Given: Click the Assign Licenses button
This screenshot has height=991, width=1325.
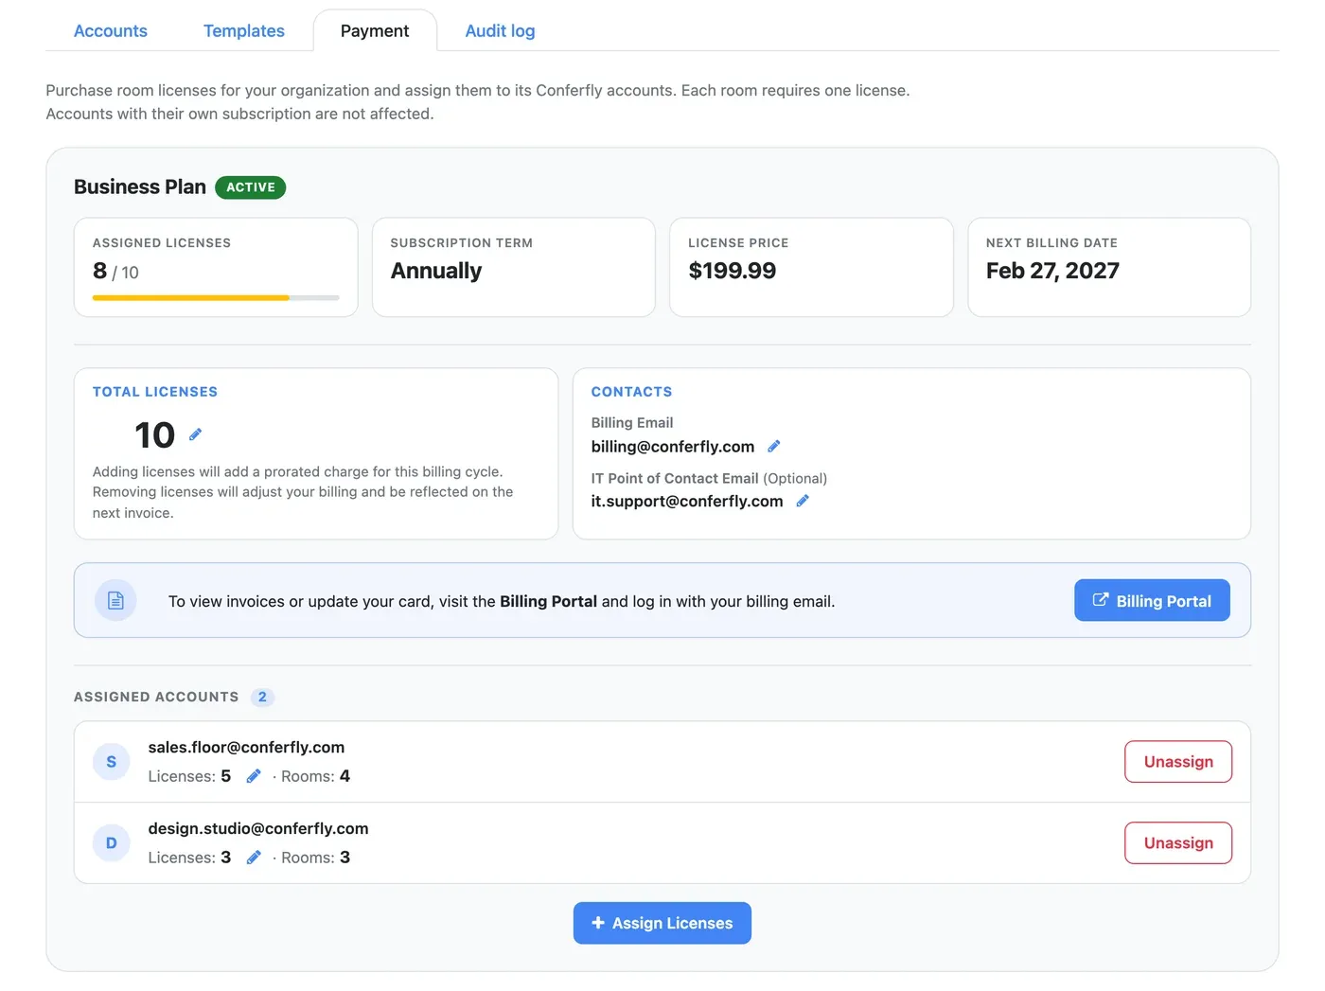Looking at the screenshot, I should (x=662, y=923).
